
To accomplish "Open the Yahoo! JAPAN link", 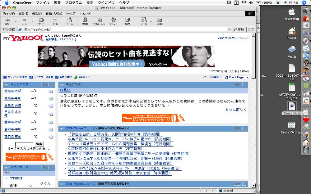I will pyautogui.click(x=227, y=38).
